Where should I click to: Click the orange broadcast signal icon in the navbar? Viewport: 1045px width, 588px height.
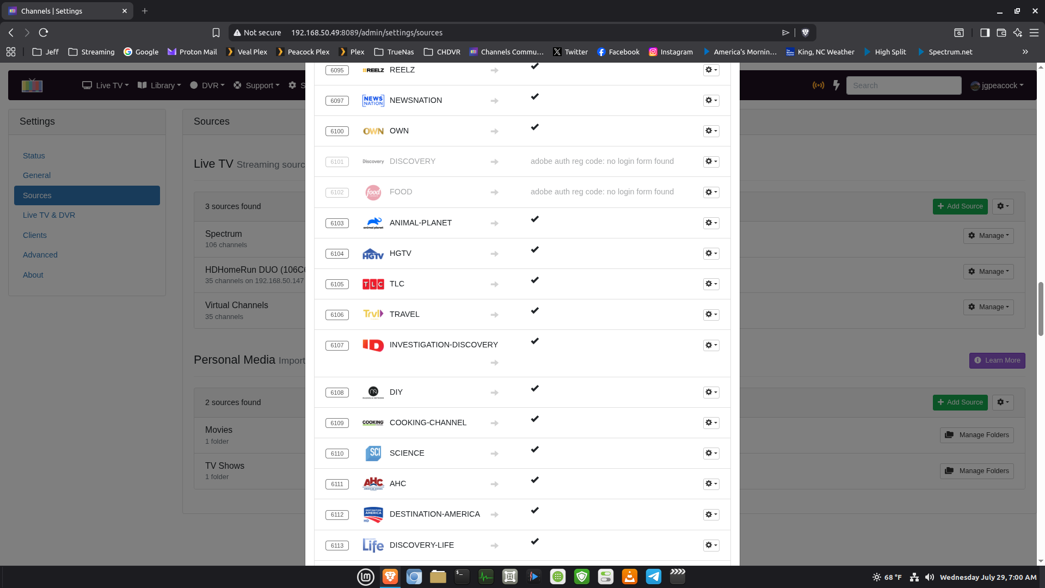[818, 85]
